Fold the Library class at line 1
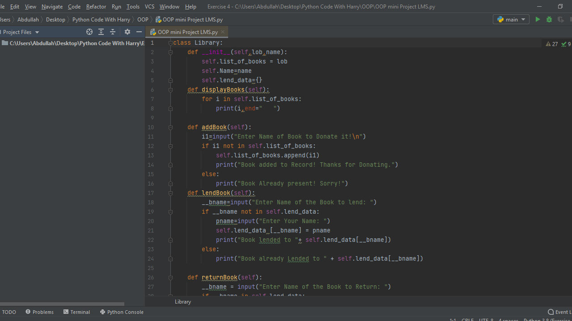572x321 pixels. (170, 43)
